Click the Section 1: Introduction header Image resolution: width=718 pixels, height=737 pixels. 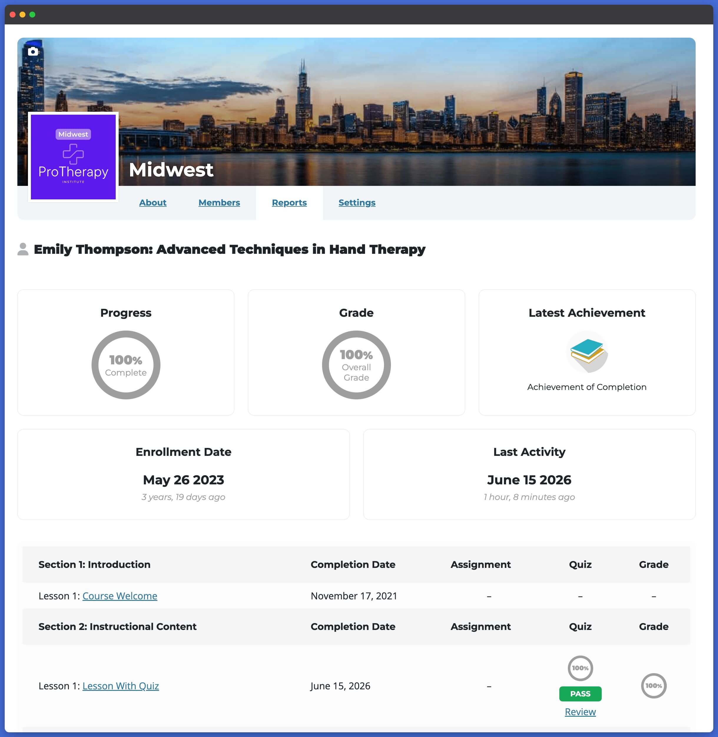(x=94, y=564)
